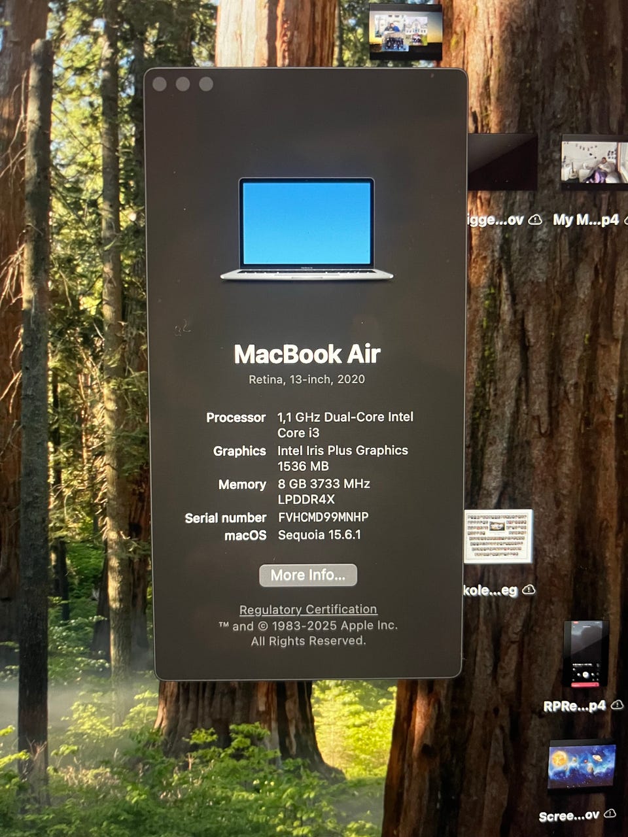Click iCloud download icon next to Scree...ov

click(610, 815)
